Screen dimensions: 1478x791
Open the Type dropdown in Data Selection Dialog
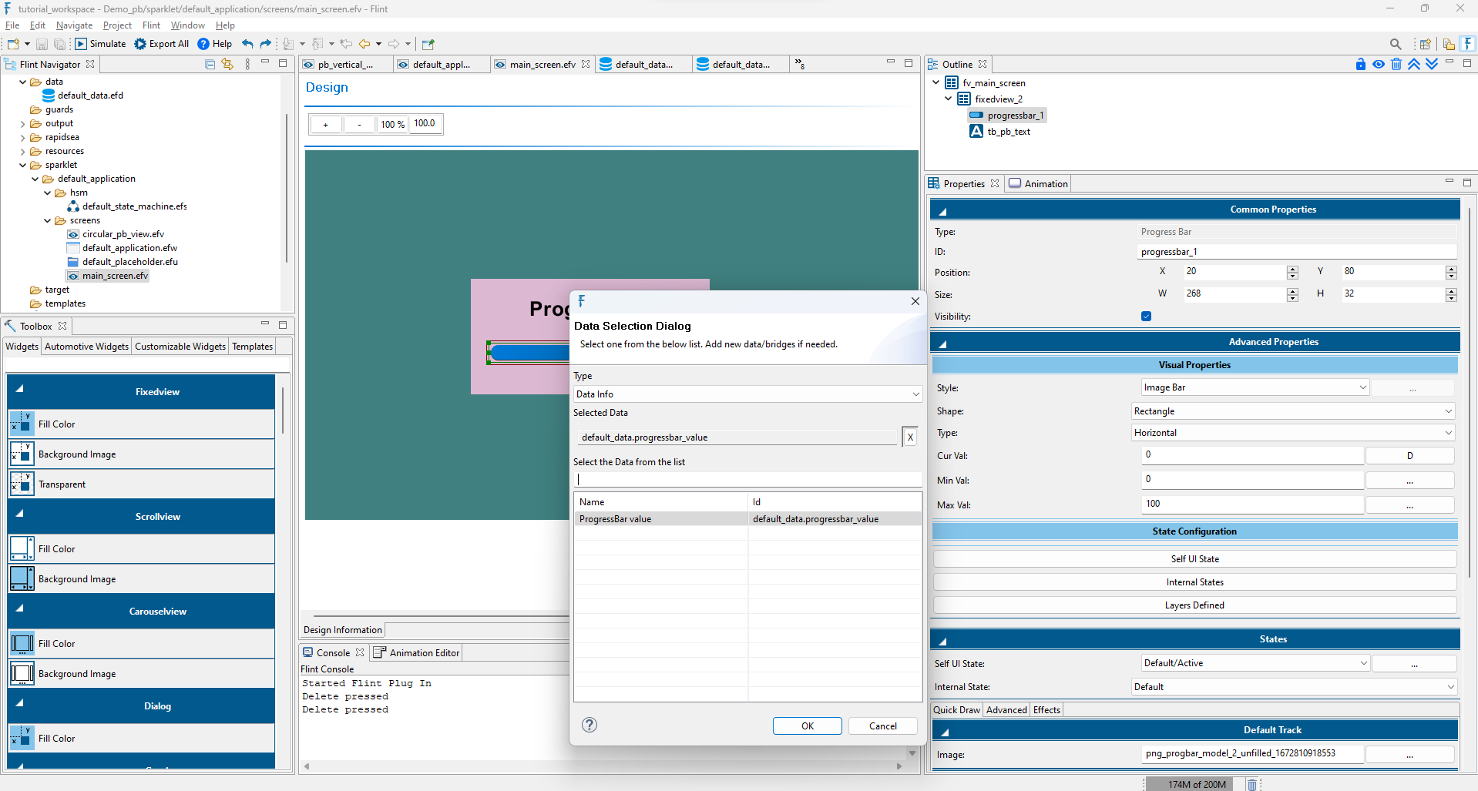(915, 394)
